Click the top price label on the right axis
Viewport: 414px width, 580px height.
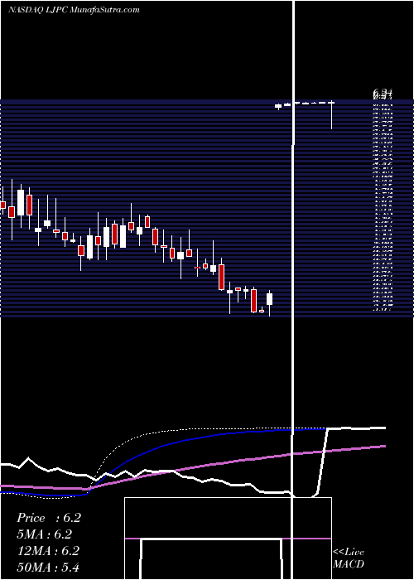coord(383,92)
